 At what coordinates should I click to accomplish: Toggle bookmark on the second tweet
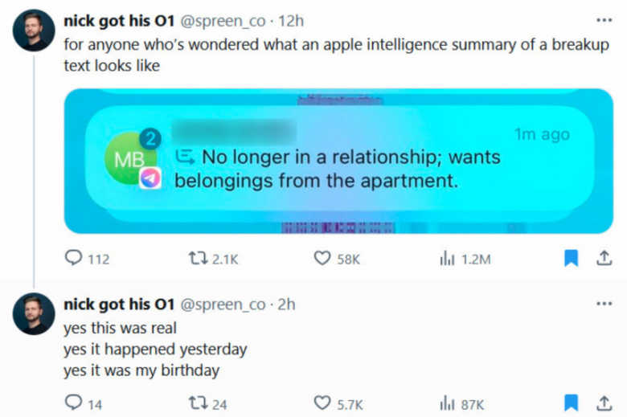571,403
